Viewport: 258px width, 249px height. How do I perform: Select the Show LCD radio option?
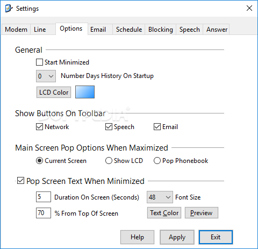click(x=109, y=161)
